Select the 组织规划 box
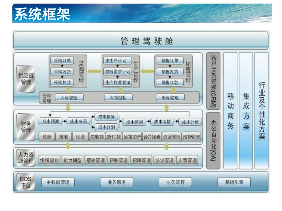This screenshot has width=282, height=211. coord(50,160)
